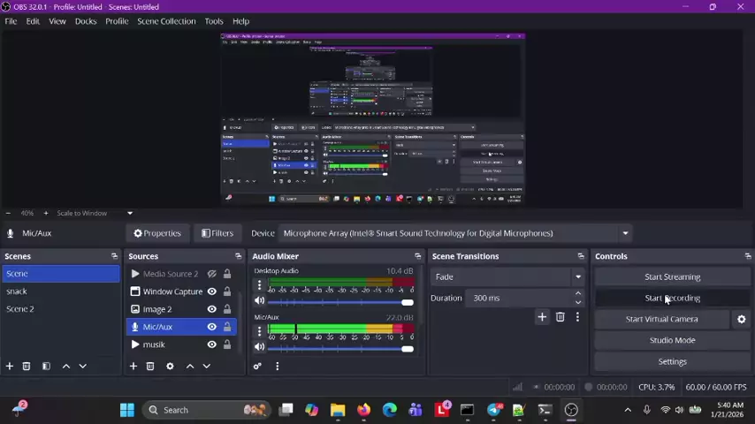Open advanced audio properties gears icon

(x=257, y=366)
